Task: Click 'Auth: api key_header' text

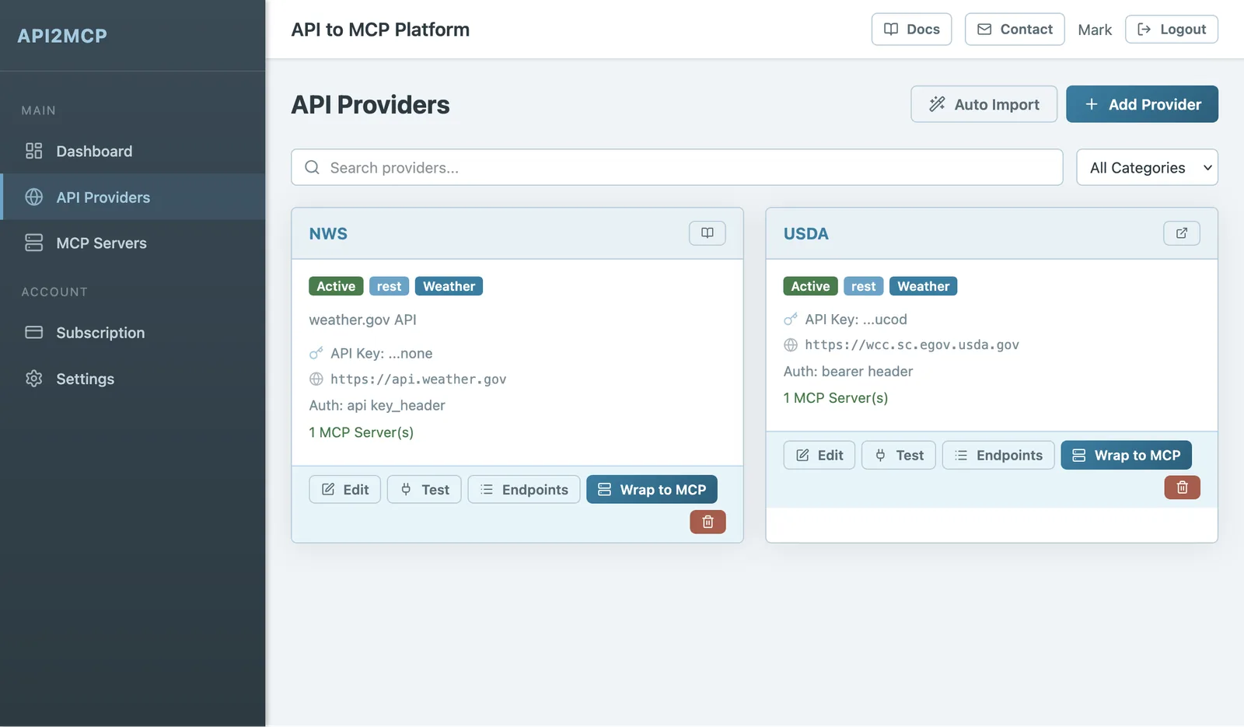Action: (377, 405)
